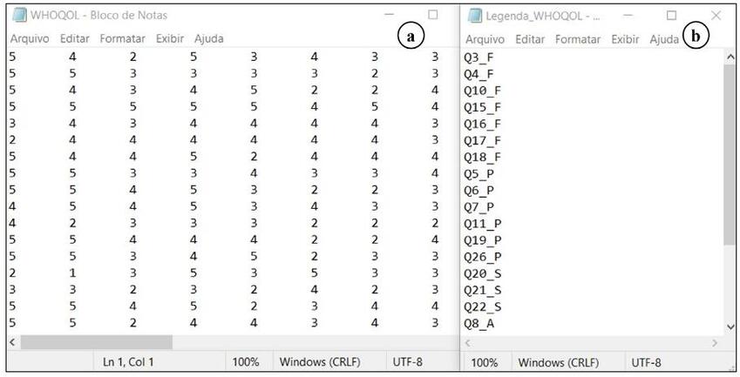Click Legenda_WHOQOL Notepad title bar icon

(x=475, y=15)
